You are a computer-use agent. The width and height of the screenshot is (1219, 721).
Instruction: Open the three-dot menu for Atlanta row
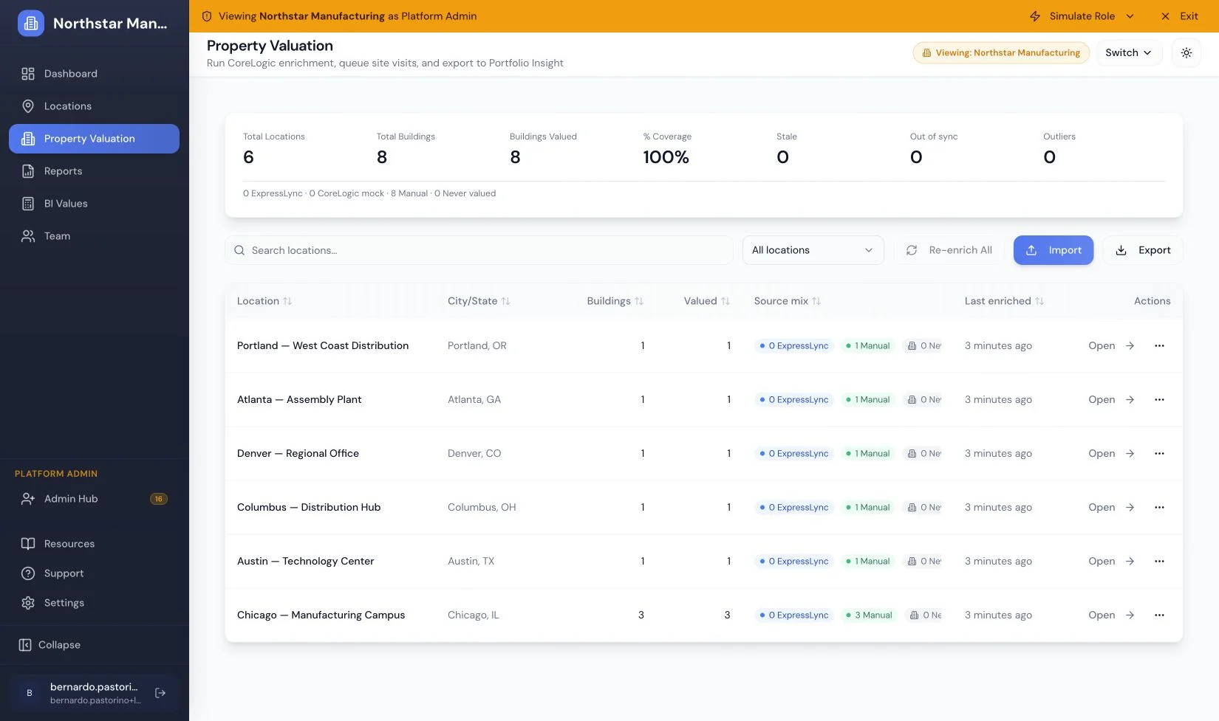click(1159, 399)
